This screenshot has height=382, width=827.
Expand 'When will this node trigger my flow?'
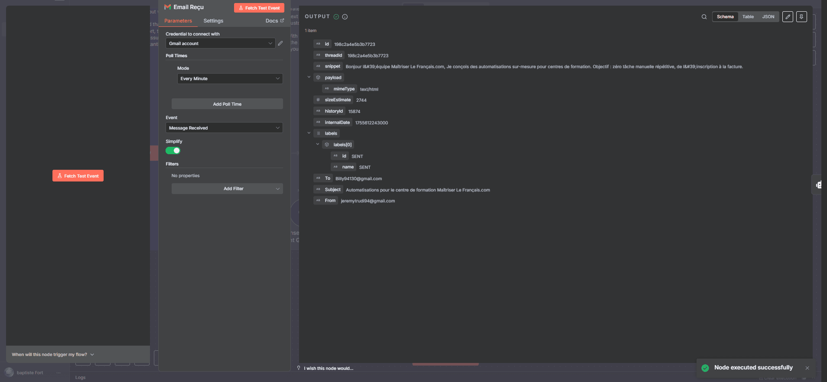click(x=53, y=354)
